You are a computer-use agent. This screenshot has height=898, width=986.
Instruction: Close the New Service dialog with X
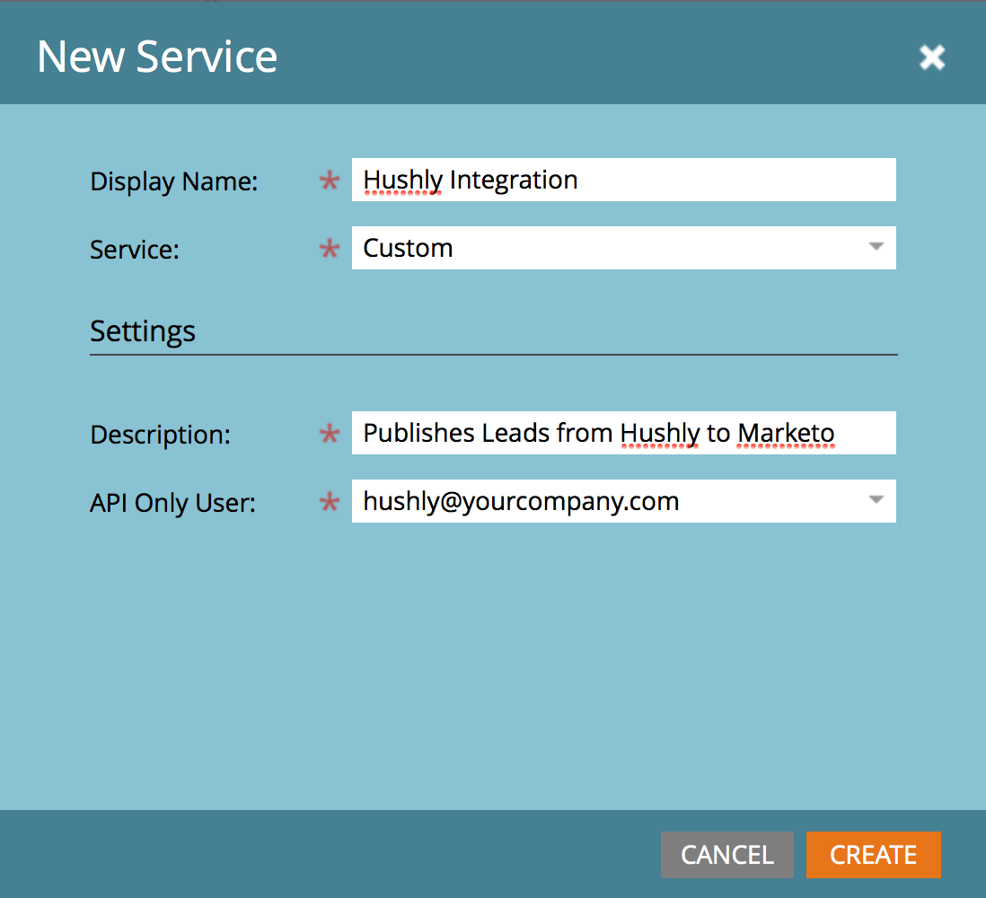tap(932, 57)
